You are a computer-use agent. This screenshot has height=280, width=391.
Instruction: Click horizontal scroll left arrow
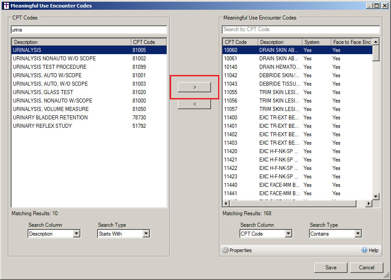[226, 203]
